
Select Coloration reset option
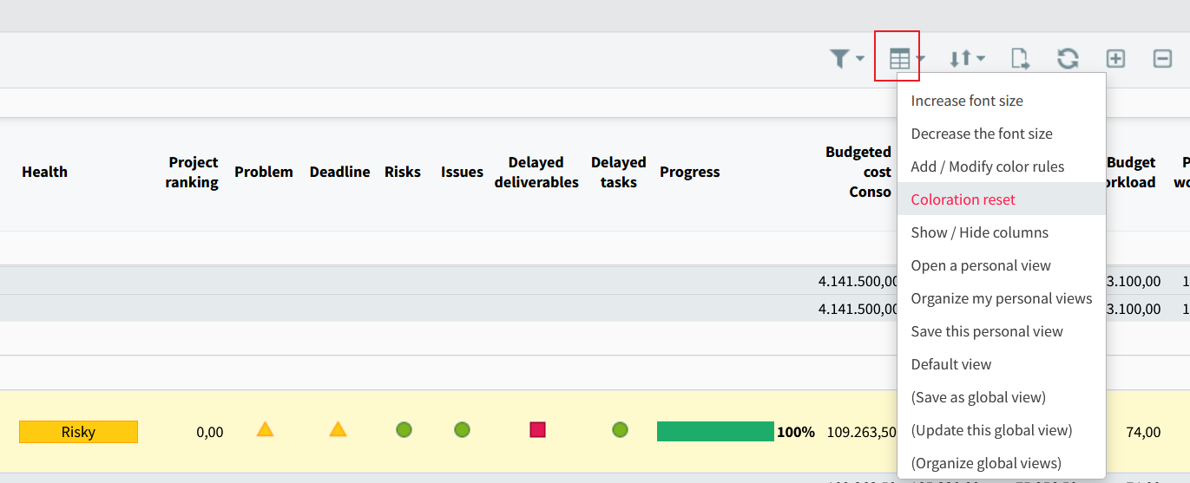pos(963,199)
